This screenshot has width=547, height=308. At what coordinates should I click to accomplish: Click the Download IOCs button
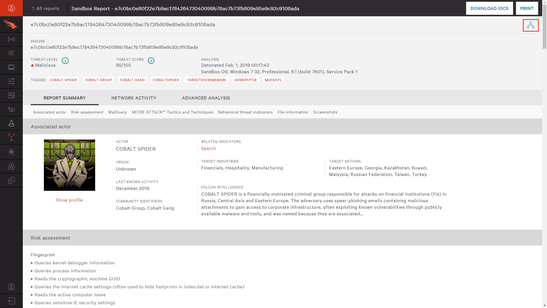[x=489, y=8]
